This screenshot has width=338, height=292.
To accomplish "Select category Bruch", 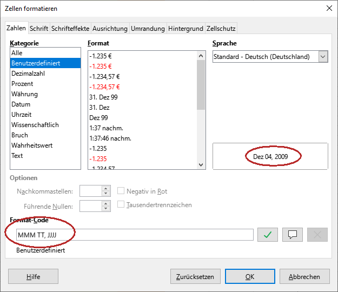I will (x=45, y=135).
